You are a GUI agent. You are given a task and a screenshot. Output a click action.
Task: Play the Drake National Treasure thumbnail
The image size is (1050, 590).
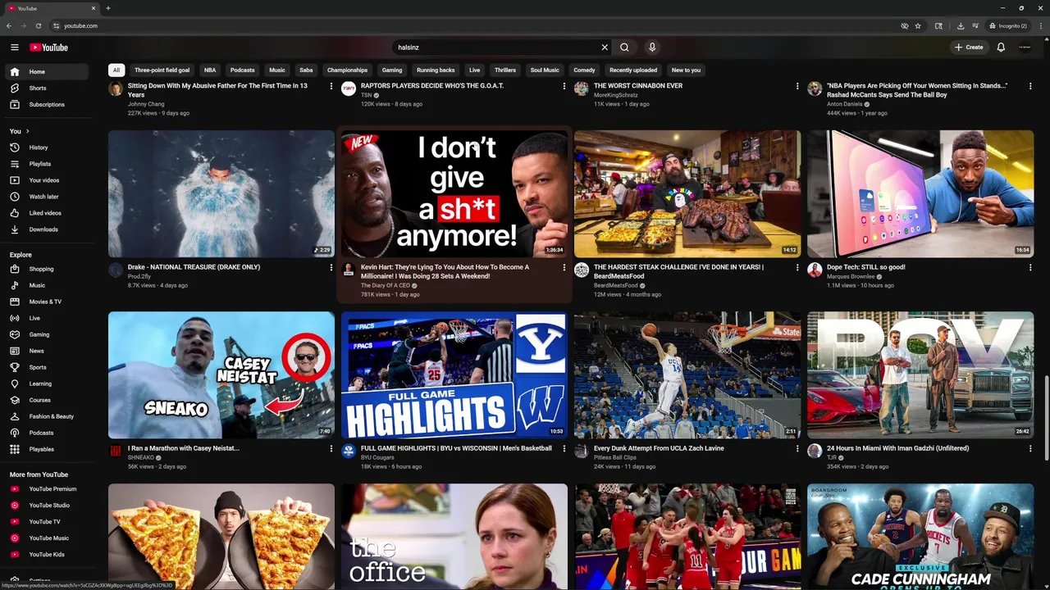coord(221,193)
